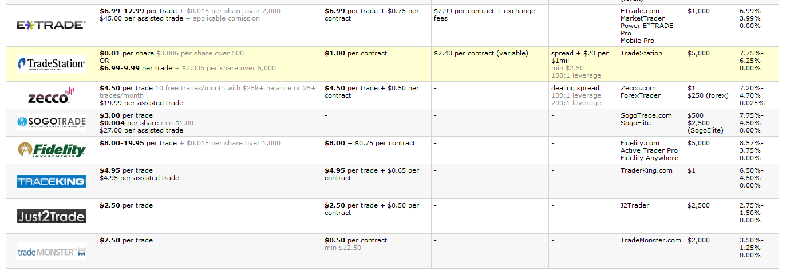Image resolution: width=790 pixels, height=275 pixels.
Task: Select the MarketTrader platform text
Action: coord(643,18)
